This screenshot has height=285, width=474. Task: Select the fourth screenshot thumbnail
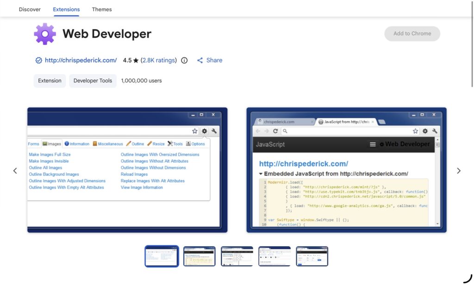tap(274, 256)
